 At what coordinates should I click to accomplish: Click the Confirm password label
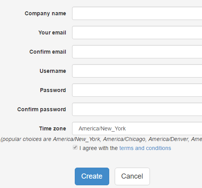41,110
